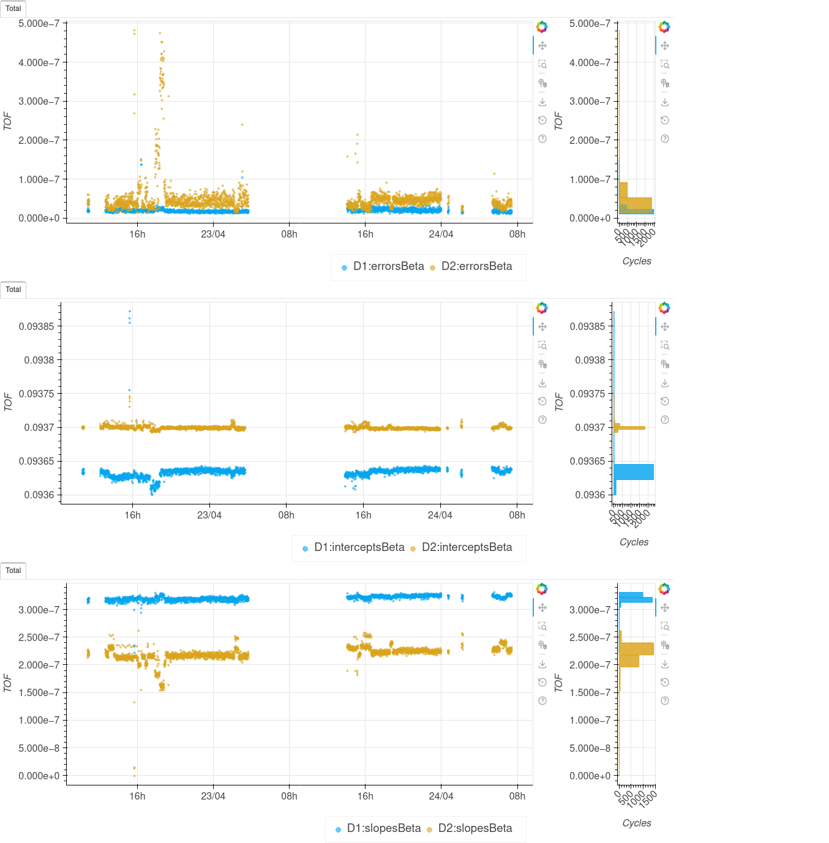Select Pan tool on errorsBeta scatter plot
This screenshot has height=843, width=829.
(542, 46)
